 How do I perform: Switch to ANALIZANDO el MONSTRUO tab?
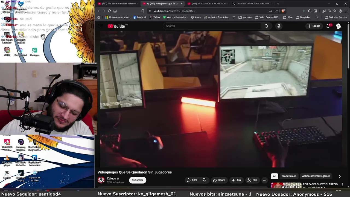tap(207, 4)
